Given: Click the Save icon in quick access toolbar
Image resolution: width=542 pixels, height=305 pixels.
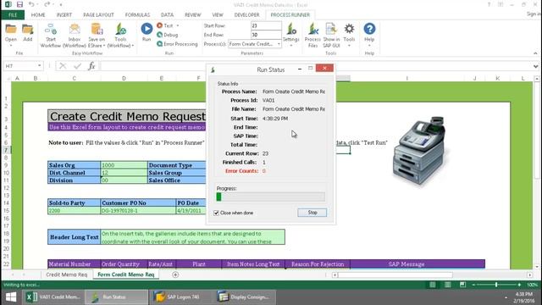Looking at the screenshot, I should (x=19, y=4).
